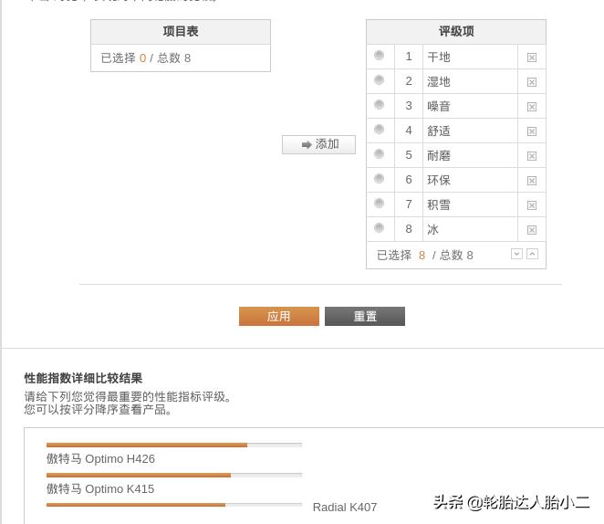The height and width of the screenshot is (524, 604).
Task: Move selected rating item up
Action: click(x=532, y=254)
